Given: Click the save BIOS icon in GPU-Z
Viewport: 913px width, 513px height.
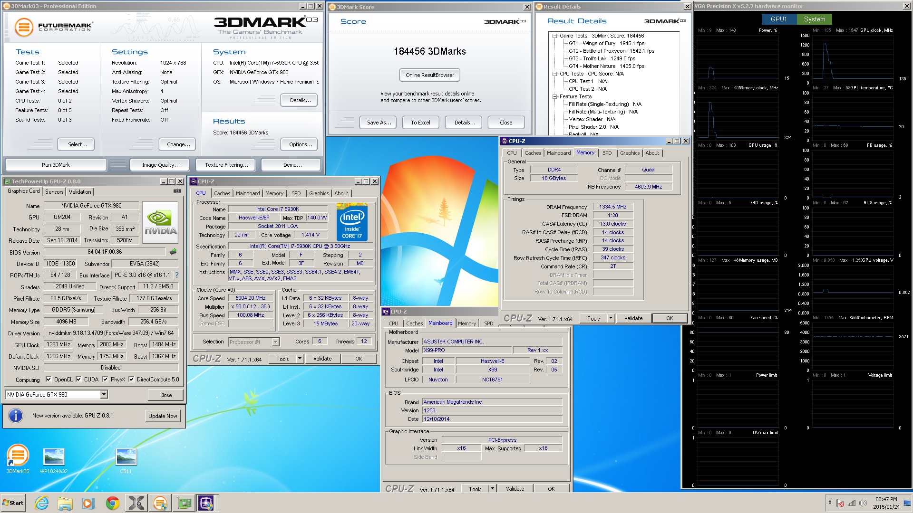Looking at the screenshot, I should coord(173,252).
